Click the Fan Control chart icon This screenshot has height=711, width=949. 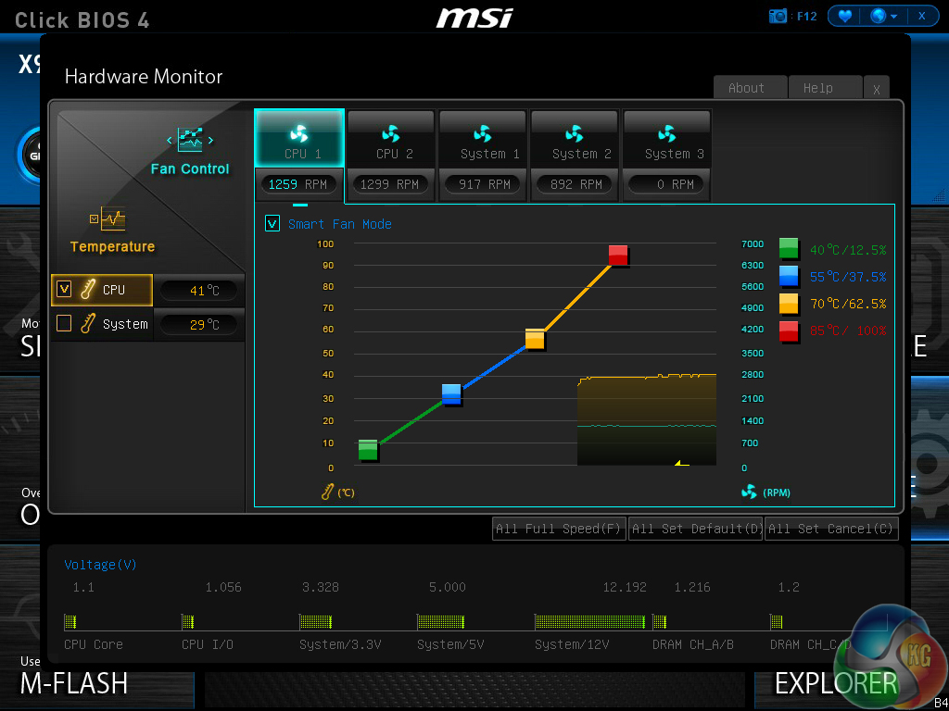pyautogui.click(x=190, y=141)
